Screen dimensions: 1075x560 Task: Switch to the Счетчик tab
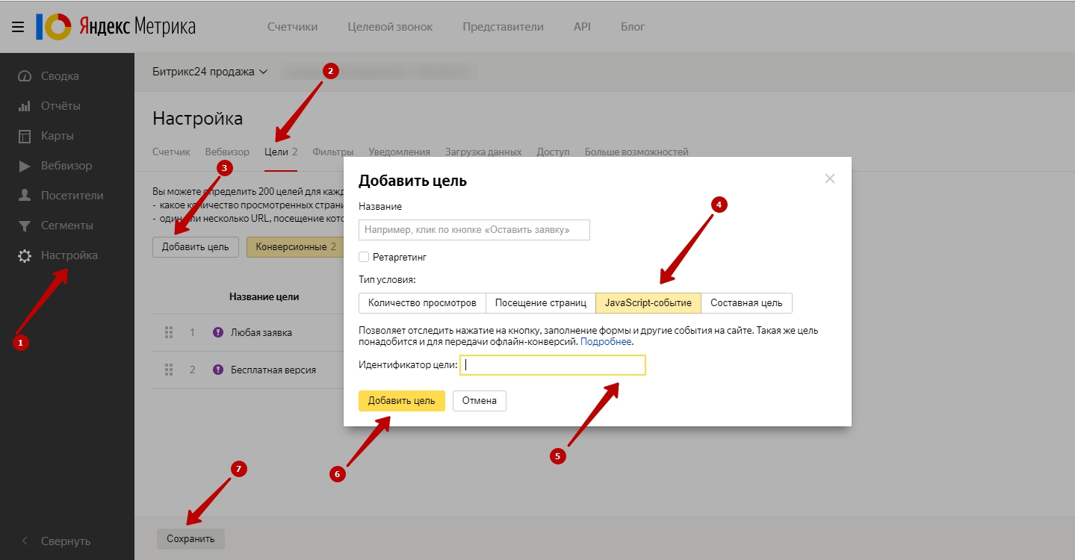(171, 152)
